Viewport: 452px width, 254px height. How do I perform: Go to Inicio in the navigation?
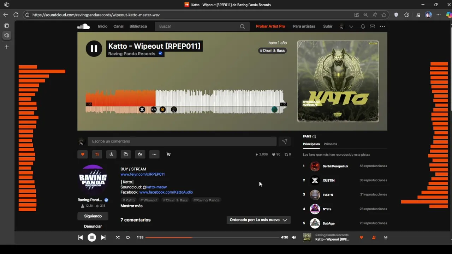point(103,26)
